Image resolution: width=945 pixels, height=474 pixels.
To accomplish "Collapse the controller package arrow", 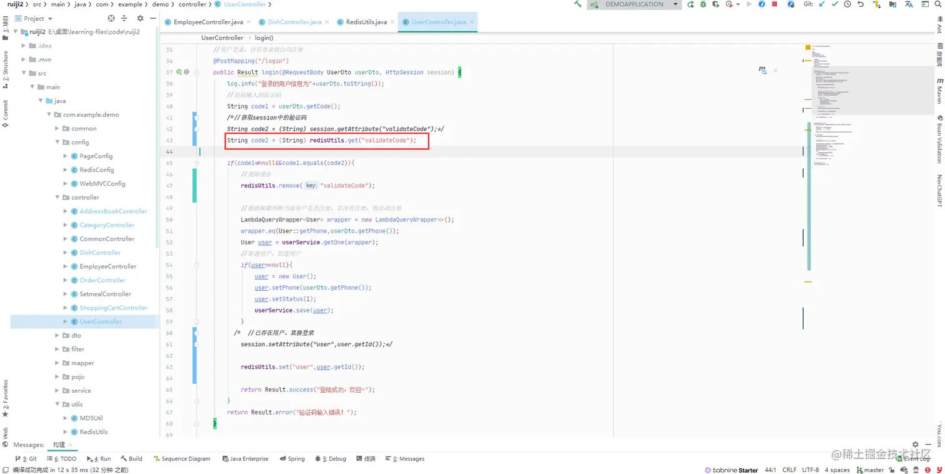I will (x=57, y=197).
